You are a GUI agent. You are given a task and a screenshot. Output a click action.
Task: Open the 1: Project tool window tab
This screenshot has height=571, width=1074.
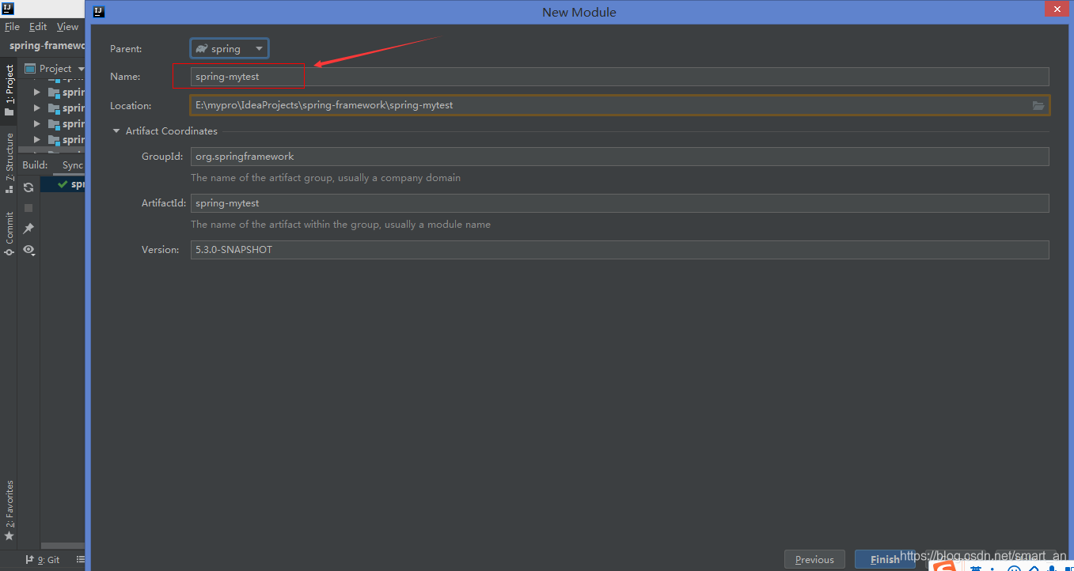pyautogui.click(x=9, y=90)
